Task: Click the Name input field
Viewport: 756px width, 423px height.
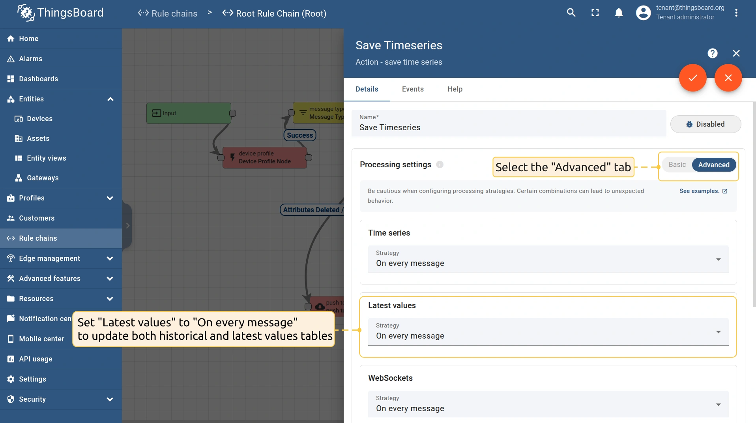Action: (508, 127)
